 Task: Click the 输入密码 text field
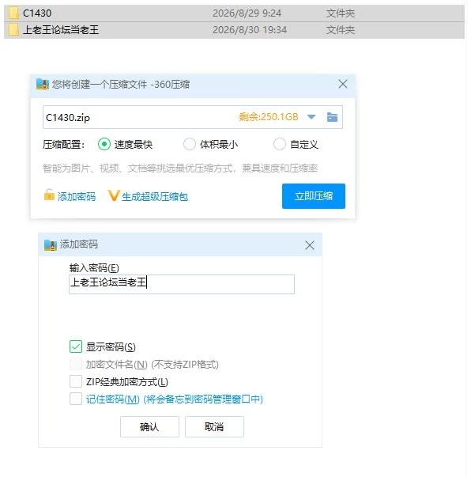point(182,284)
